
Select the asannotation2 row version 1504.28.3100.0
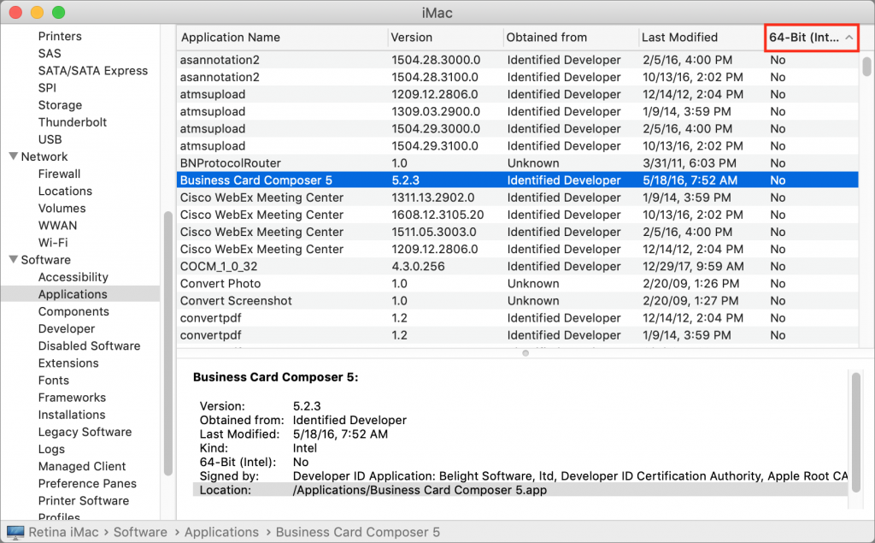tap(517, 77)
